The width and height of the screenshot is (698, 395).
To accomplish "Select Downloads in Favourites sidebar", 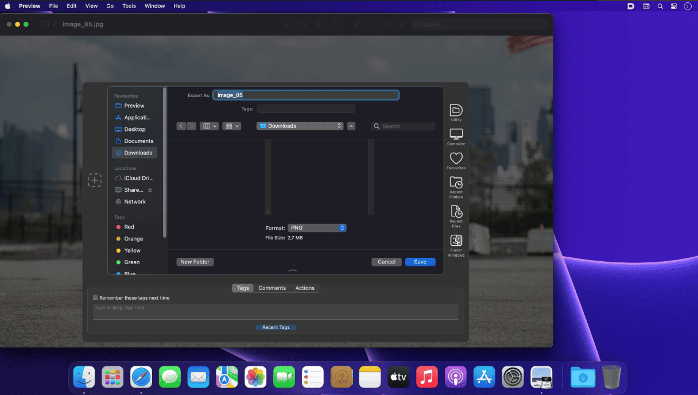I will click(134, 153).
